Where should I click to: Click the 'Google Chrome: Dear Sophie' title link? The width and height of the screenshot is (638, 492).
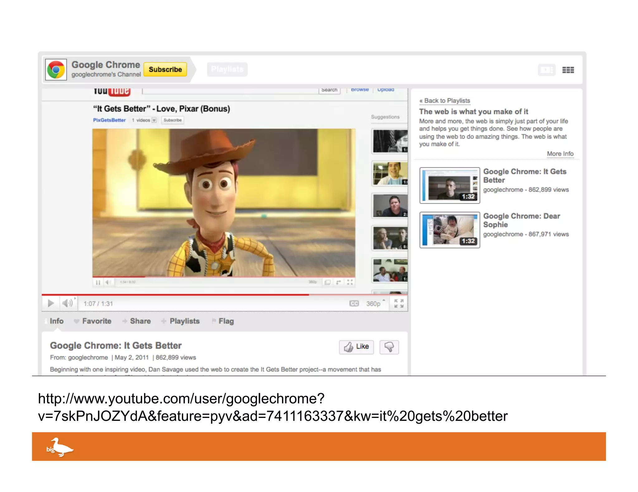pyautogui.click(x=521, y=220)
